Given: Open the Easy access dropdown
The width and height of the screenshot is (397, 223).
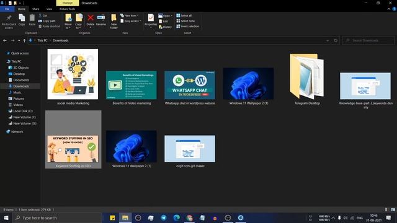Looking at the screenshot, I should coord(131,21).
